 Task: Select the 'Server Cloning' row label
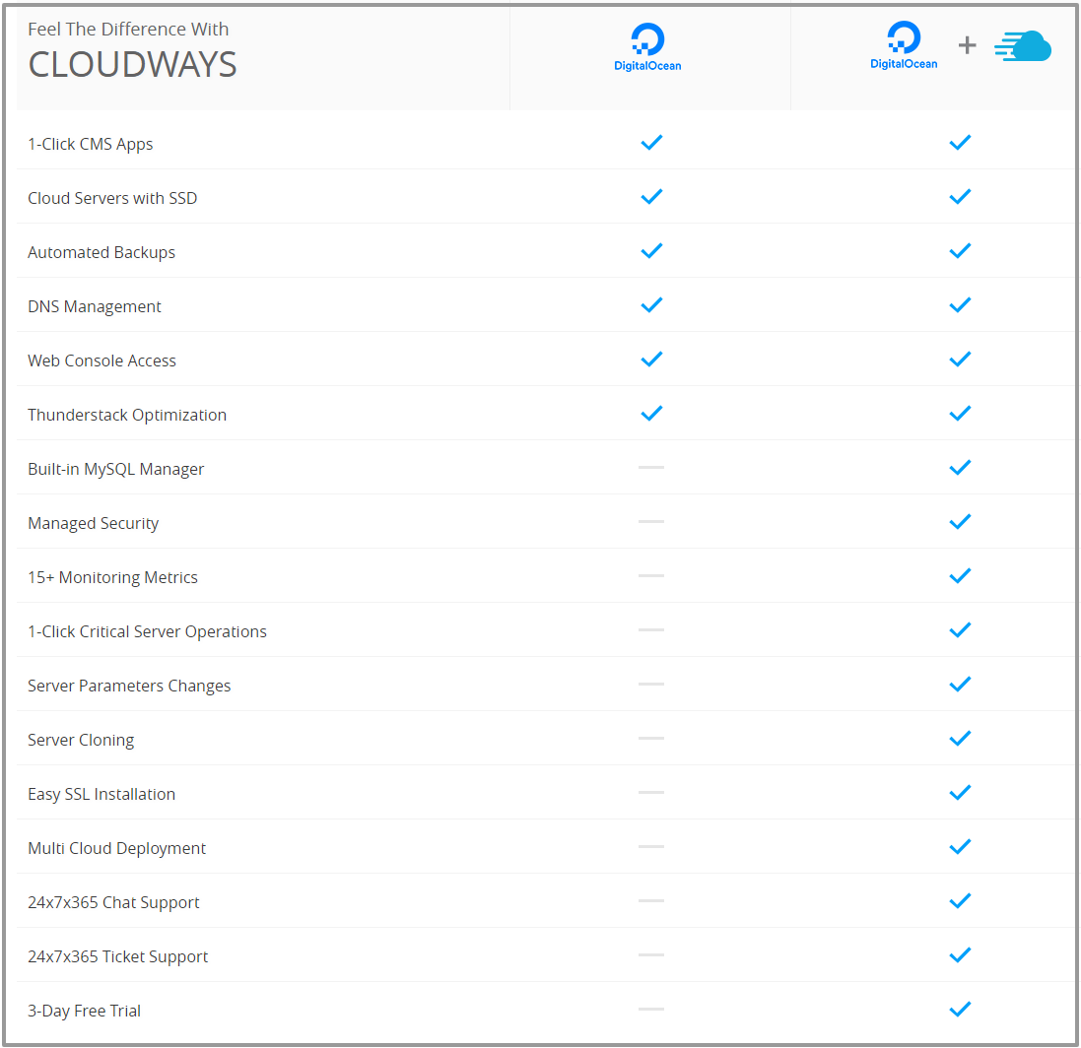pos(81,740)
